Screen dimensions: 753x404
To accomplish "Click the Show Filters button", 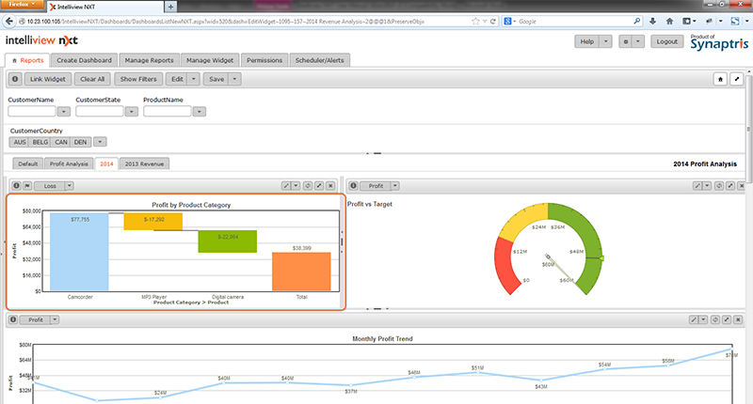I will pyautogui.click(x=139, y=80).
